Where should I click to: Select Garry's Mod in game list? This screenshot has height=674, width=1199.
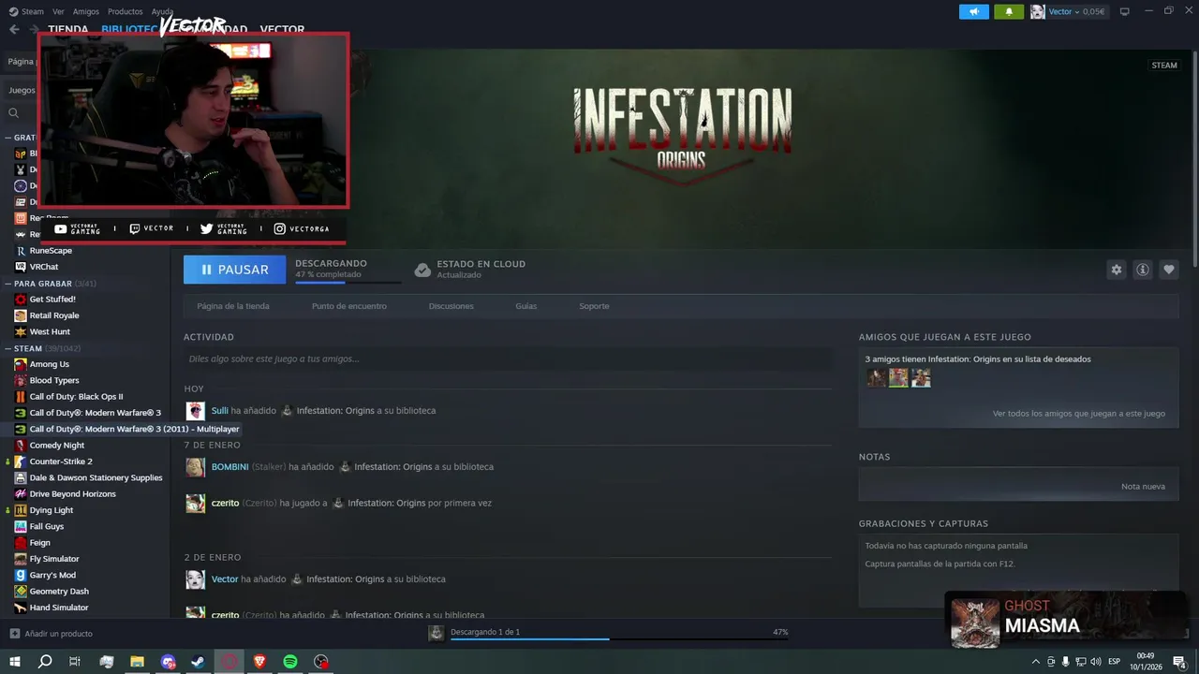52,575
